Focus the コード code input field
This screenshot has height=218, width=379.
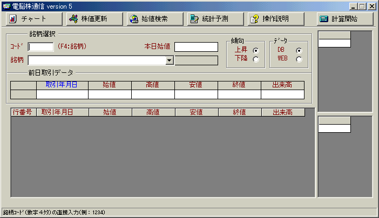click(x=40, y=47)
